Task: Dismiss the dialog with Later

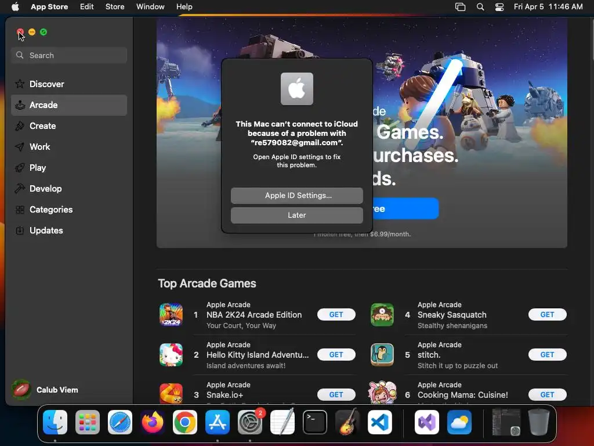Action: (297, 215)
